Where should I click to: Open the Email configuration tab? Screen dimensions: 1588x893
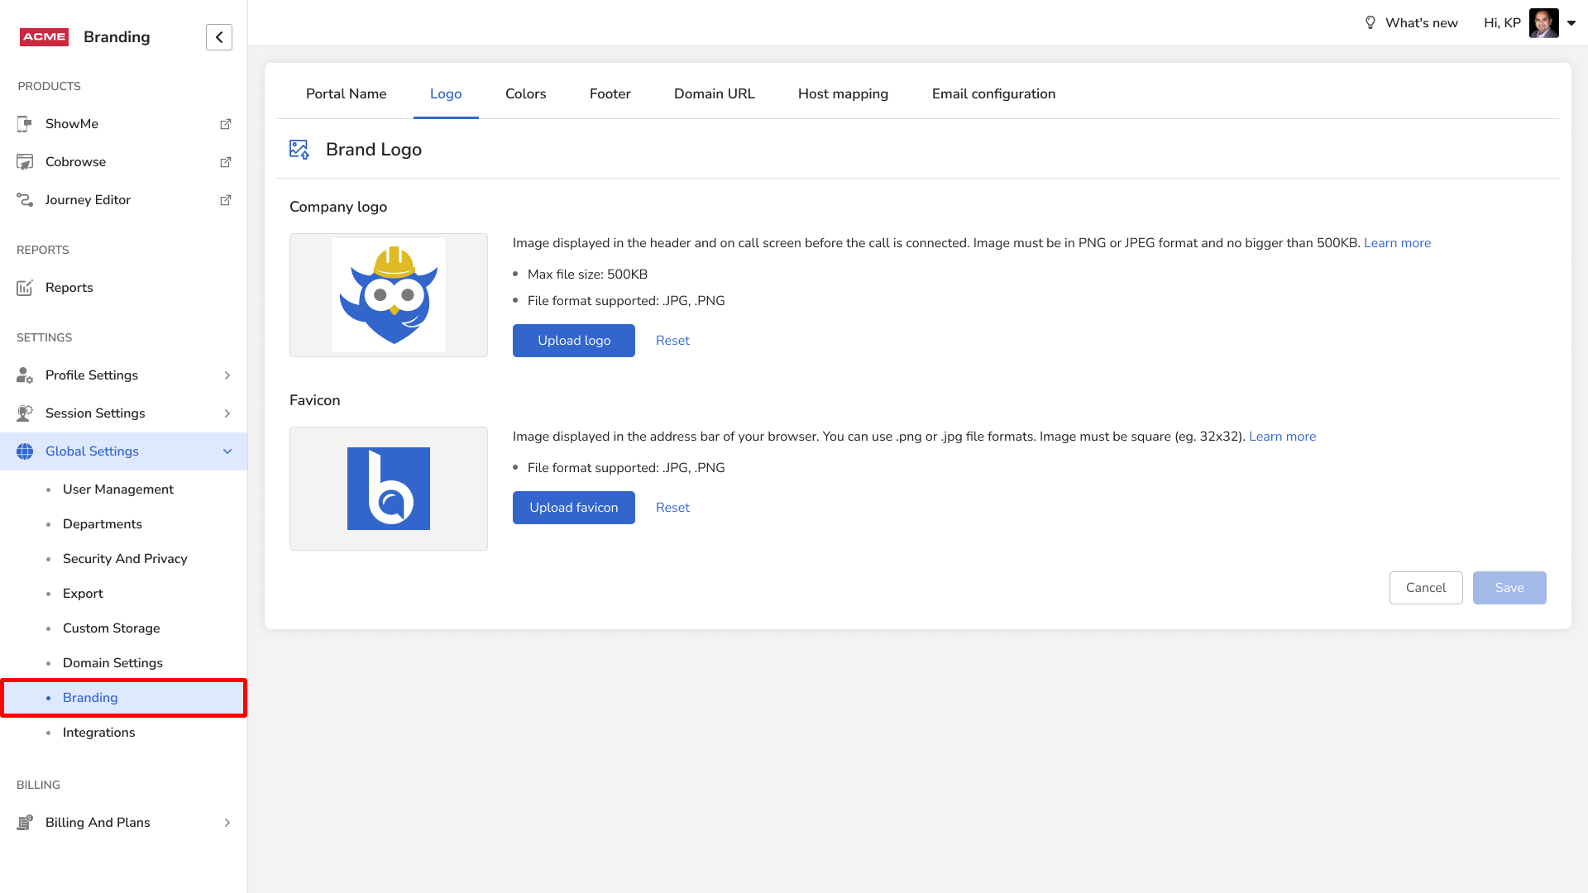[993, 94]
